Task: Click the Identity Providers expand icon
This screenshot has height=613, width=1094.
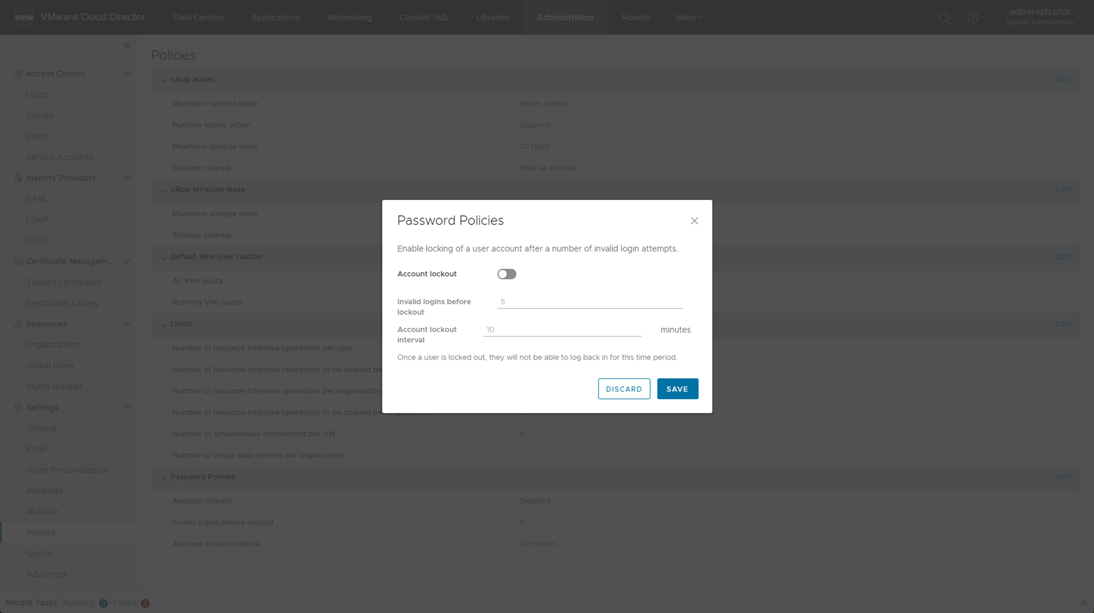Action: tap(127, 177)
